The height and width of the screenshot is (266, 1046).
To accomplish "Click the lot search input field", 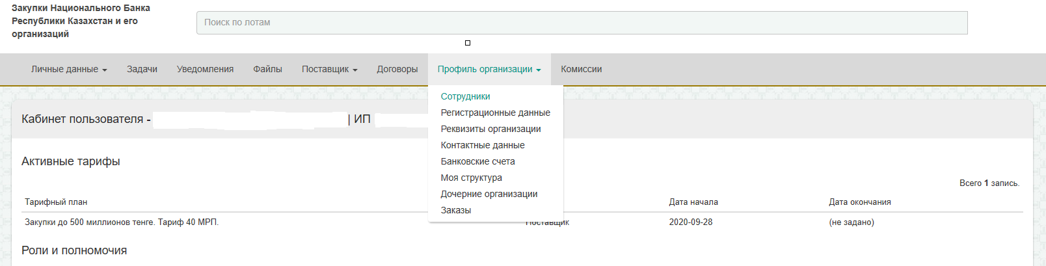I will click(582, 23).
